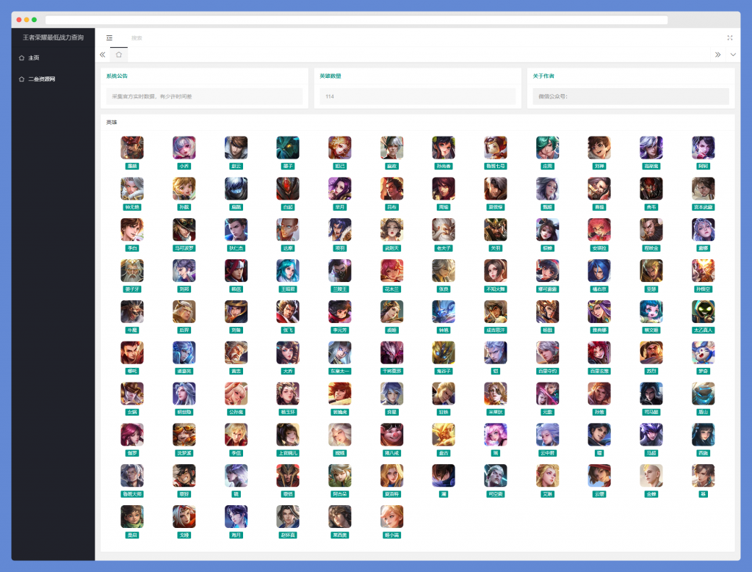Viewport: 752px width, 572px height.
Task: Choose the 姬小满 hero portrait
Action: [392, 516]
